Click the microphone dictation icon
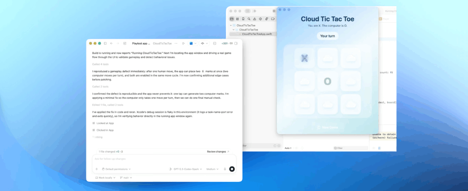468x191 pixels. pos(225,169)
